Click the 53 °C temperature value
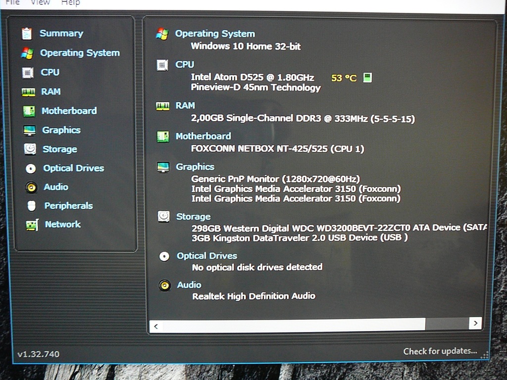The height and width of the screenshot is (380, 507). tap(344, 78)
